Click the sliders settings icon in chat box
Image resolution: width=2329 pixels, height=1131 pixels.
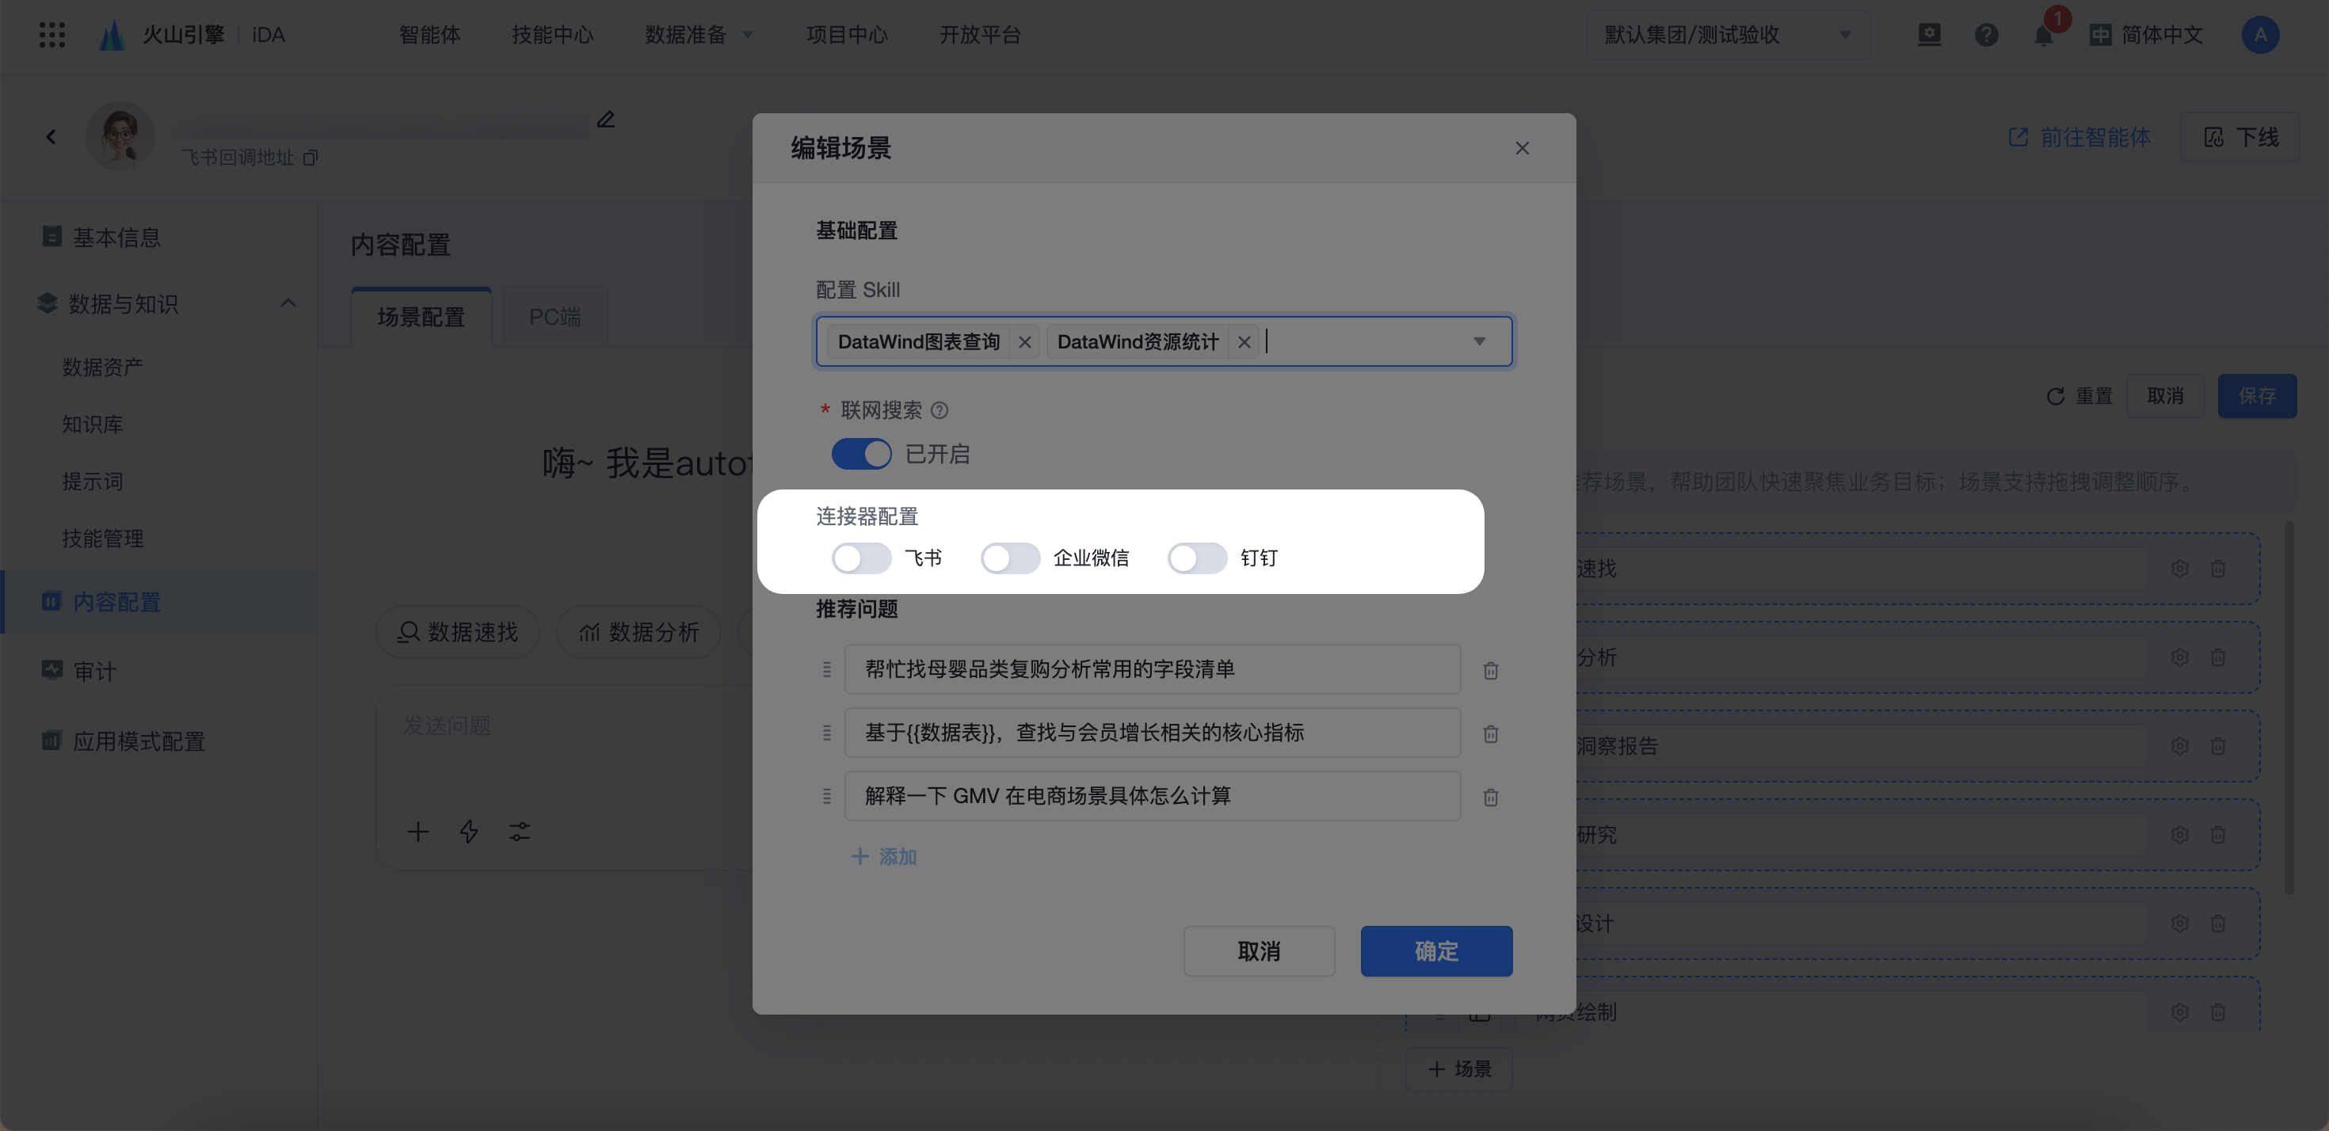519,831
